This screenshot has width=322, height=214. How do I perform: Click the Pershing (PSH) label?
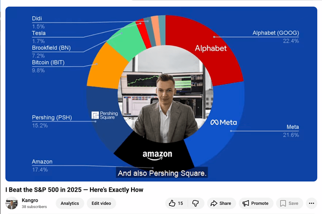point(52,117)
